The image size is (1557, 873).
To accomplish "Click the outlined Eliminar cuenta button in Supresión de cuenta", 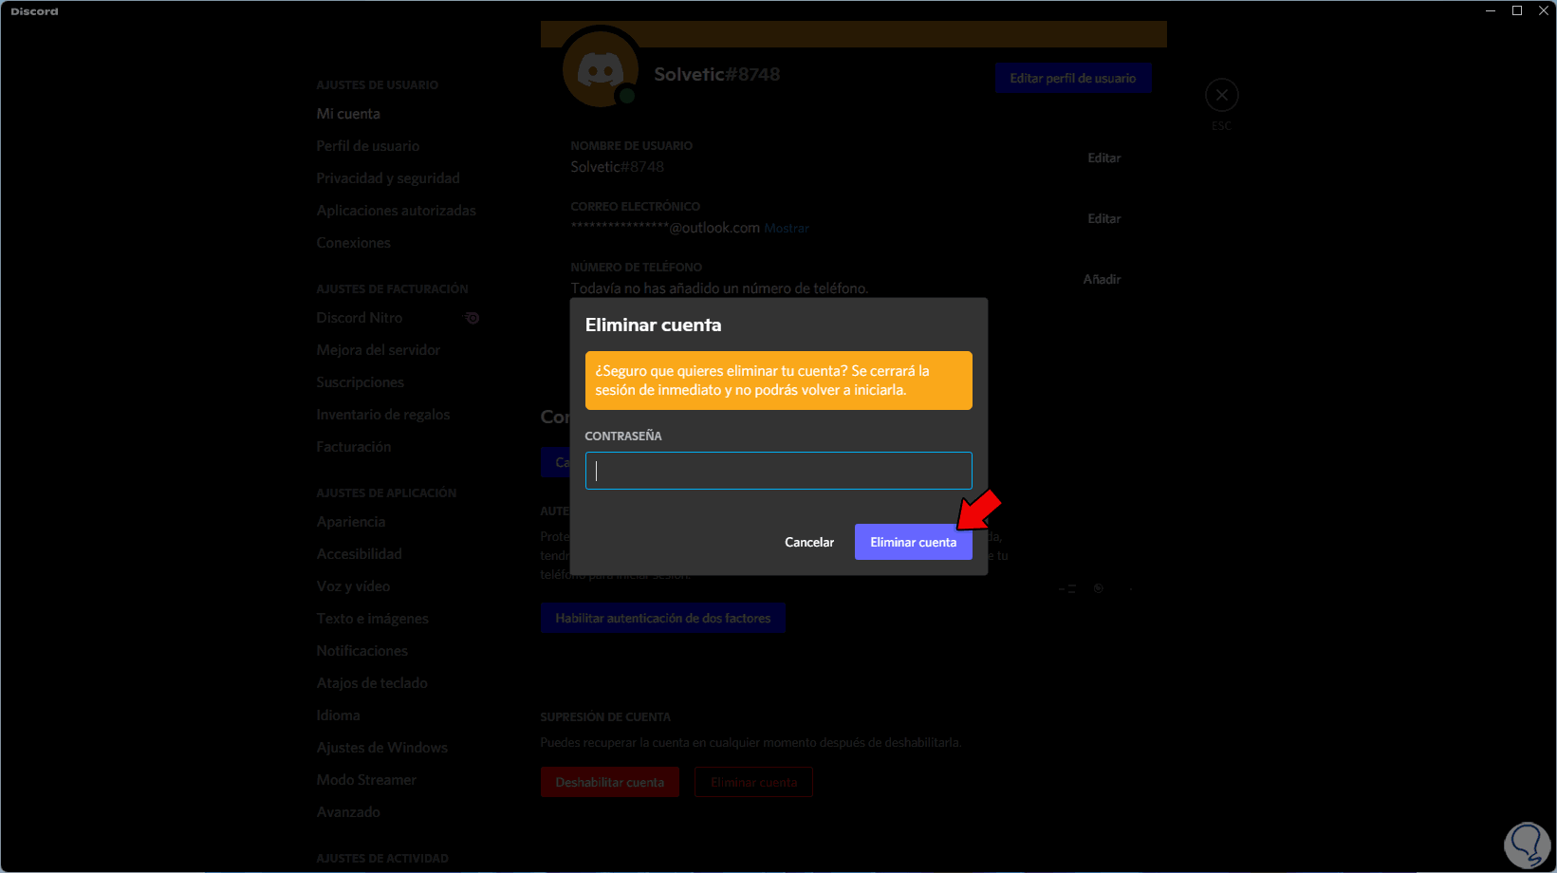I will pyautogui.click(x=754, y=782).
